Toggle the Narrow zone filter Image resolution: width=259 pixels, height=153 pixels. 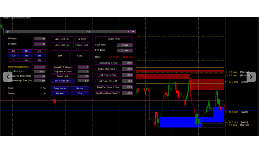(x=80, y=88)
